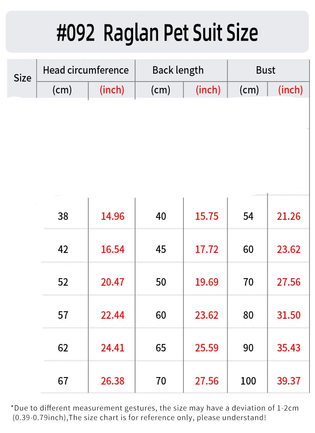Click the '(cm)' subheader under Head circumference

pyautogui.click(x=62, y=90)
